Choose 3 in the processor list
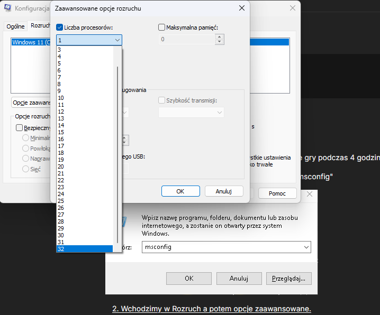 coord(85,50)
